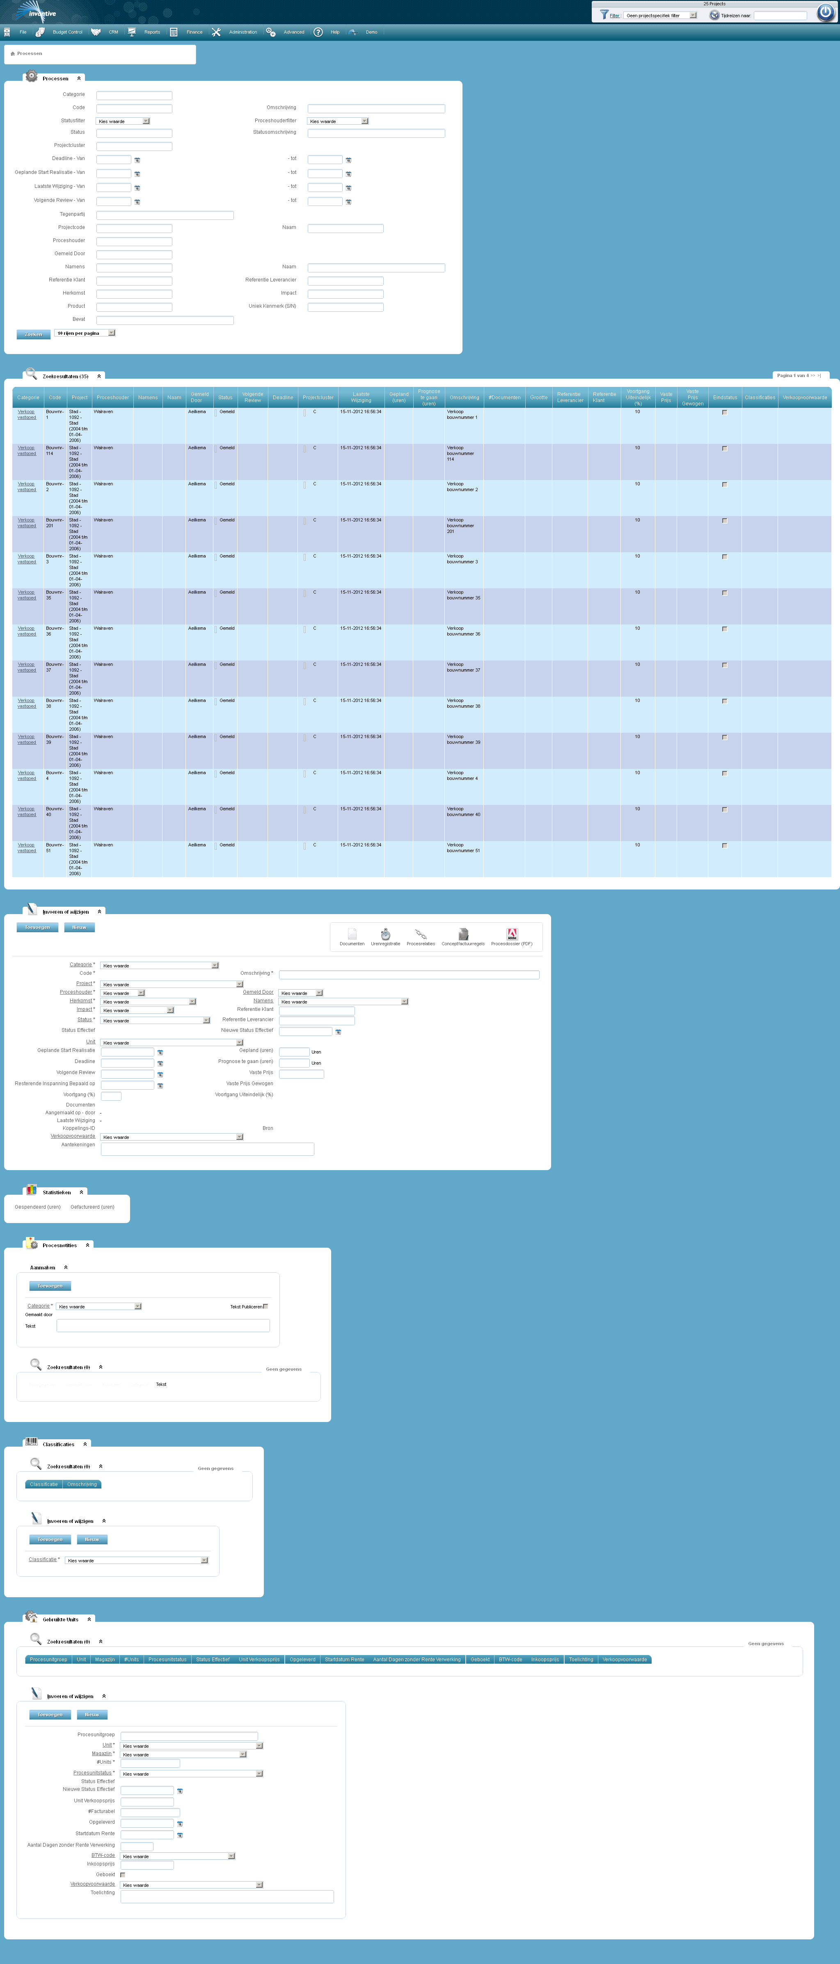Open calendar for Geplande Start Realisatie entry

pyautogui.click(x=160, y=1053)
